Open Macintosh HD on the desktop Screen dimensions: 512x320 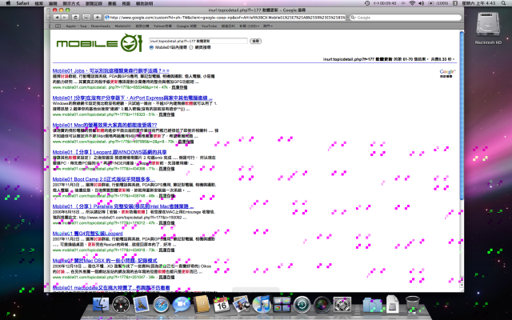[488, 28]
